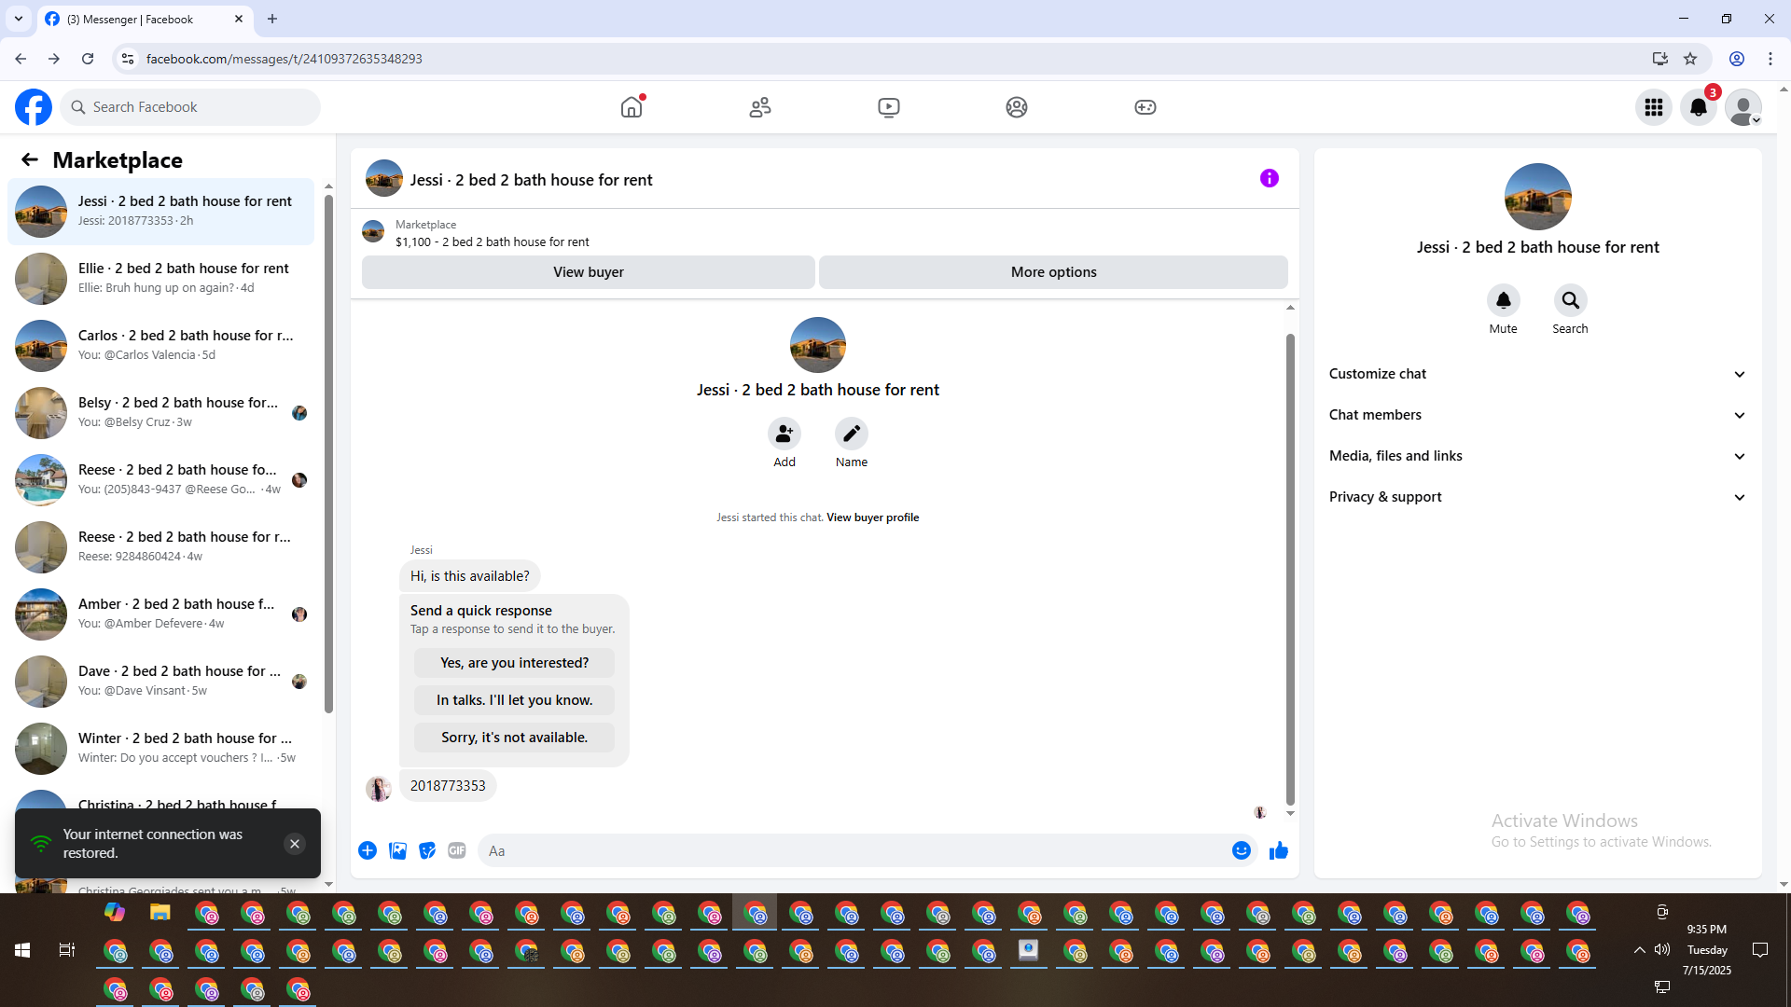Image resolution: width=1791 pixels, height=1007 pixels.
Task: Mute this conversation with the bell icon
Action: pyautogui.click(x=1503, y=300)
